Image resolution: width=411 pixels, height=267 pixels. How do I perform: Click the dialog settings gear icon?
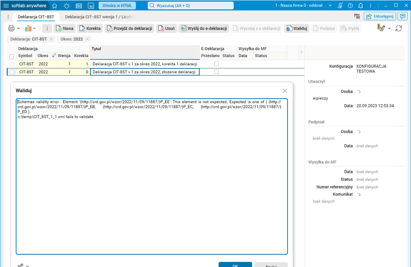pyautogui.click(x=20, y=265)
